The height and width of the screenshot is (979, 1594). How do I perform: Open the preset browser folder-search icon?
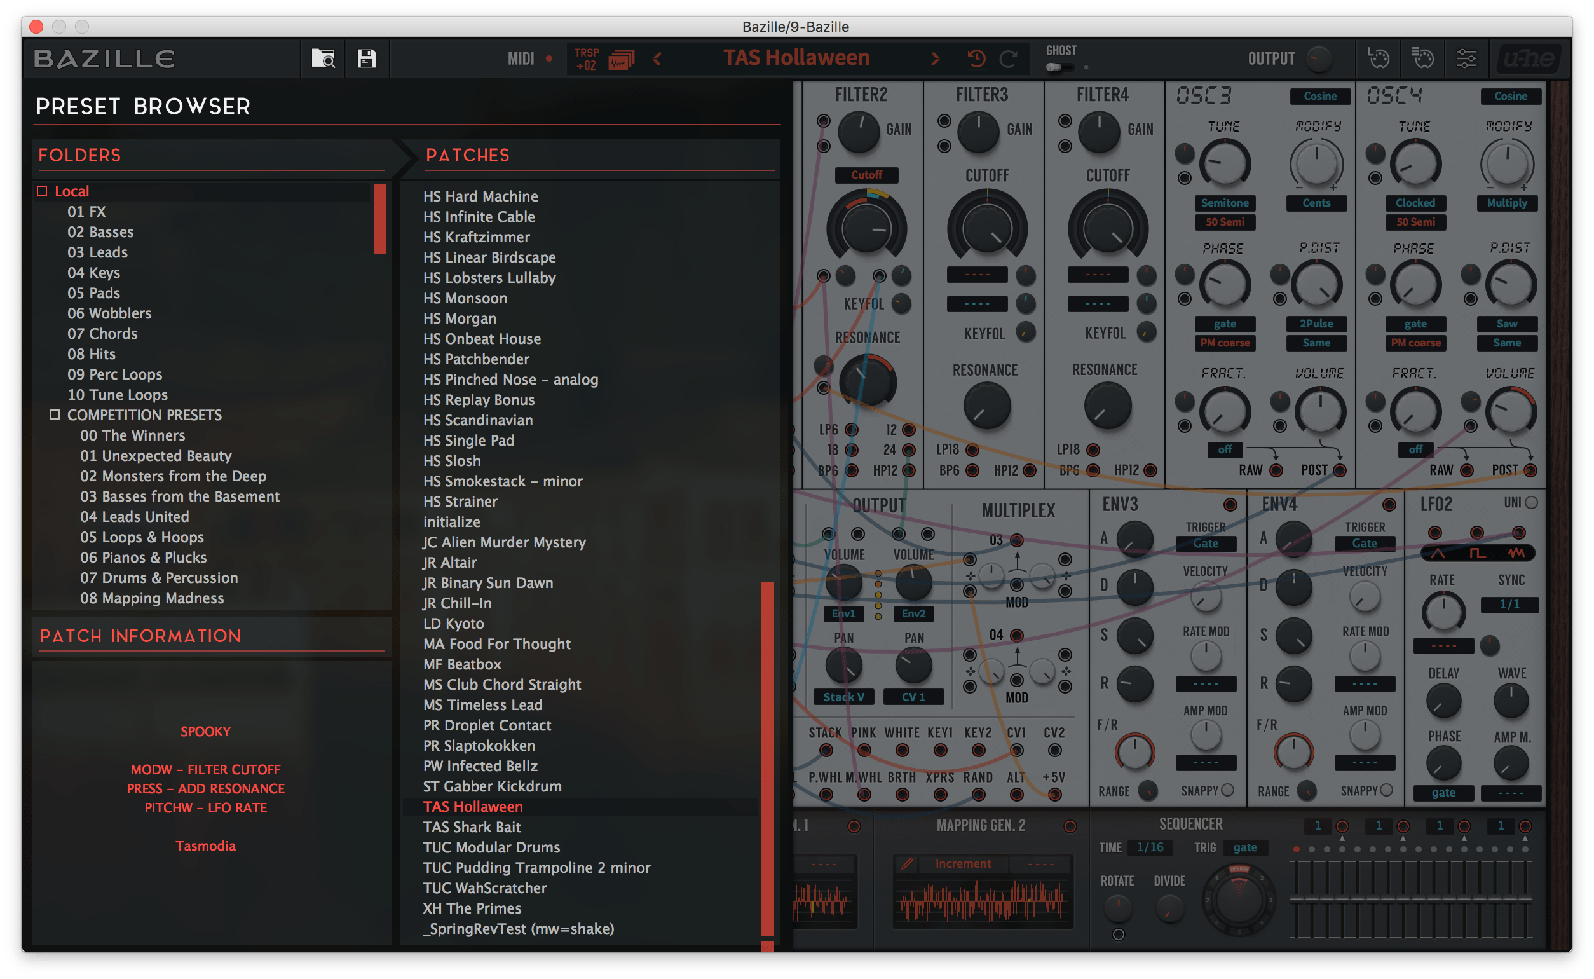tap(323, 59)
